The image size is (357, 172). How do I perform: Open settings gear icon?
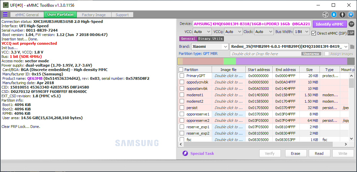click(x=351, y=15)
